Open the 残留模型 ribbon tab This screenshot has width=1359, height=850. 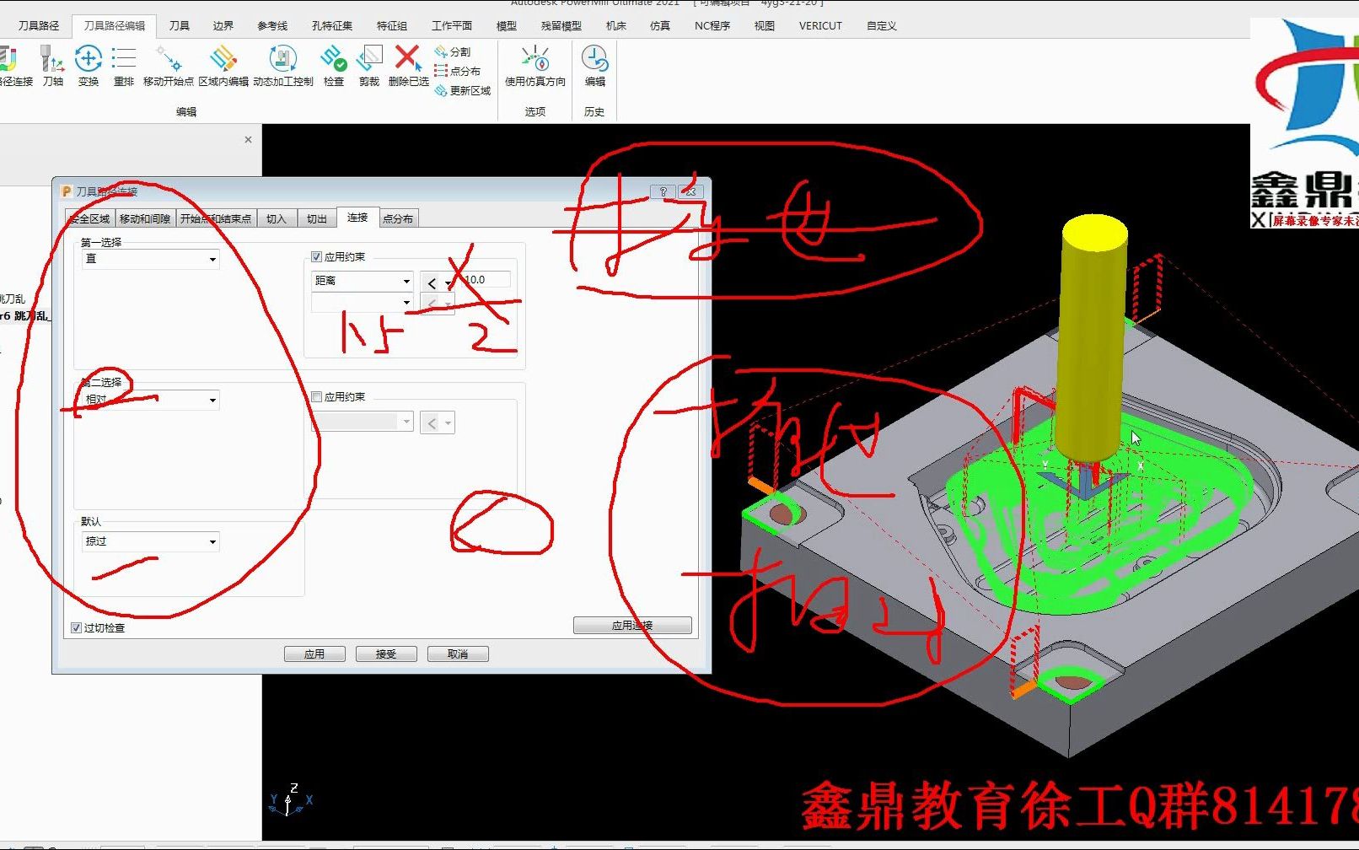point(561,25)
